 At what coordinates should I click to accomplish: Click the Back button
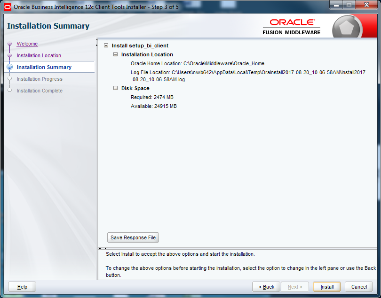click(266, 287)
